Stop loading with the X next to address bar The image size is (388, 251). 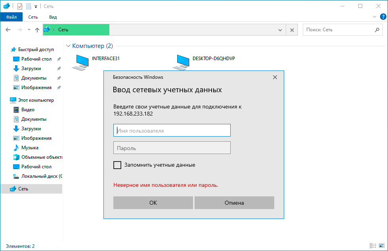(292, 30)
